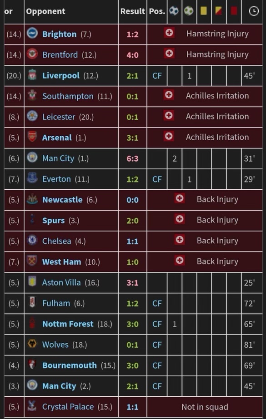Click the yellow card header icon

click(203, 11)
